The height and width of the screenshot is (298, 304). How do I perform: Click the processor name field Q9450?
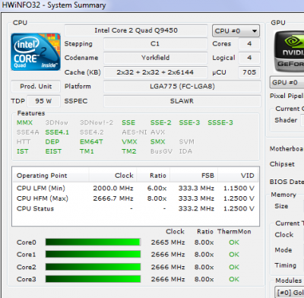(x=136, y=30)
